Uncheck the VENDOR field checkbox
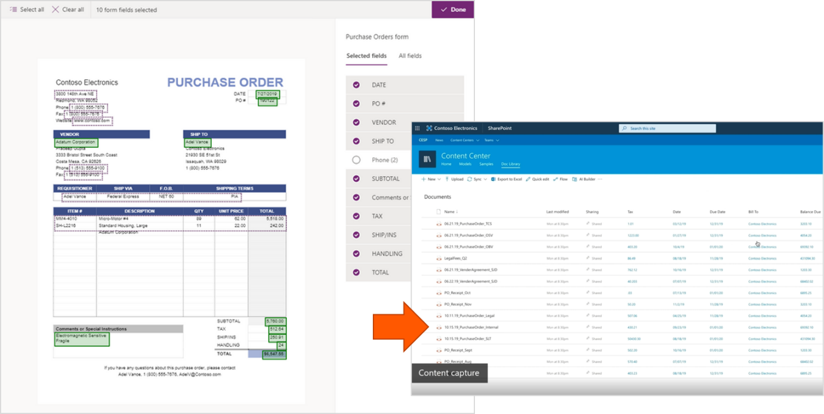824x414 pixels. coord(356,122)
